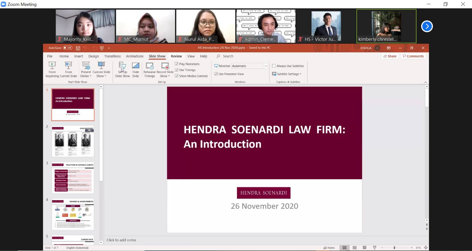
Task: Start presenting From Current Slide
Action: click(68, 70)
